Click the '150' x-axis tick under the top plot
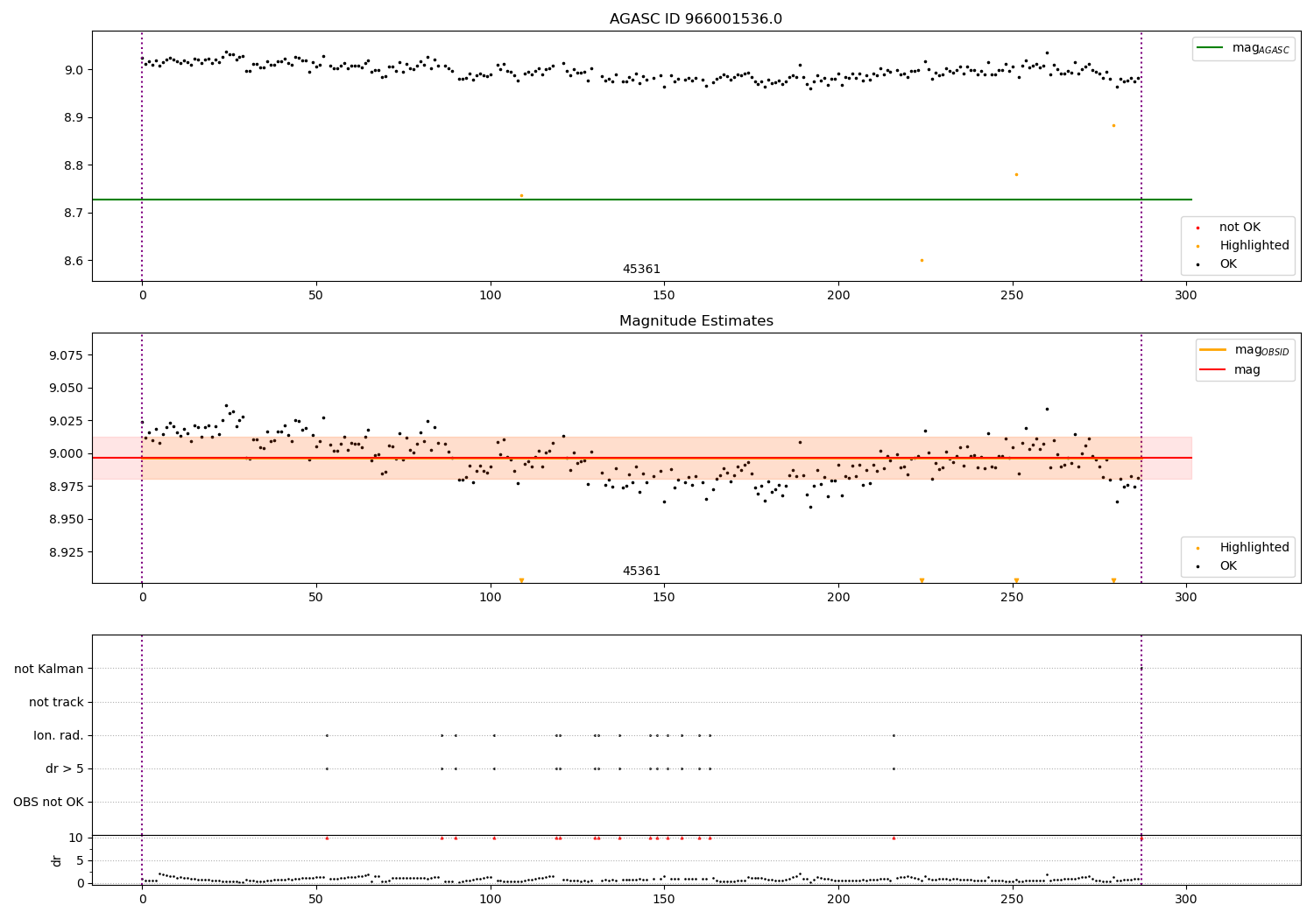This screenshot has height=919, width=1314. tap(664, 295)
